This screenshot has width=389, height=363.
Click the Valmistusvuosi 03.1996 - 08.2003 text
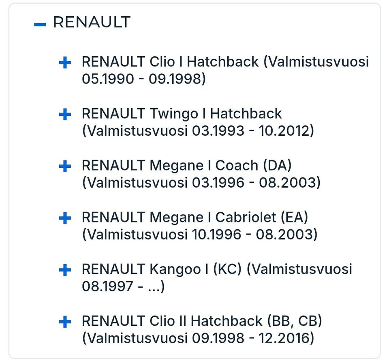[x=201, y=183]
